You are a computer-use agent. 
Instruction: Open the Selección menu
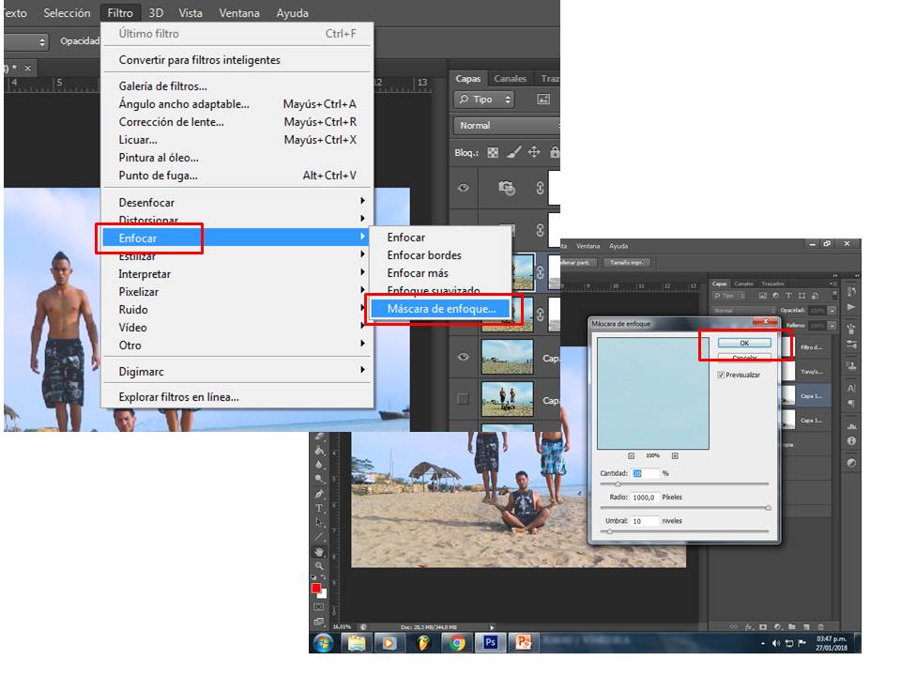[67, 12]
